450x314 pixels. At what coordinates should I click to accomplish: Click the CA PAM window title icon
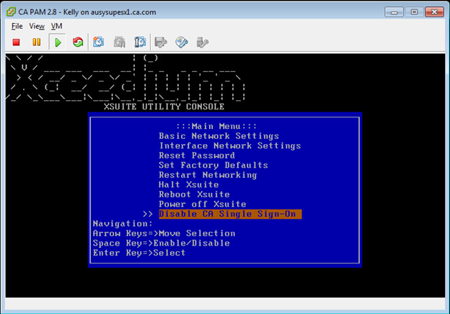(x=11, y=12)
